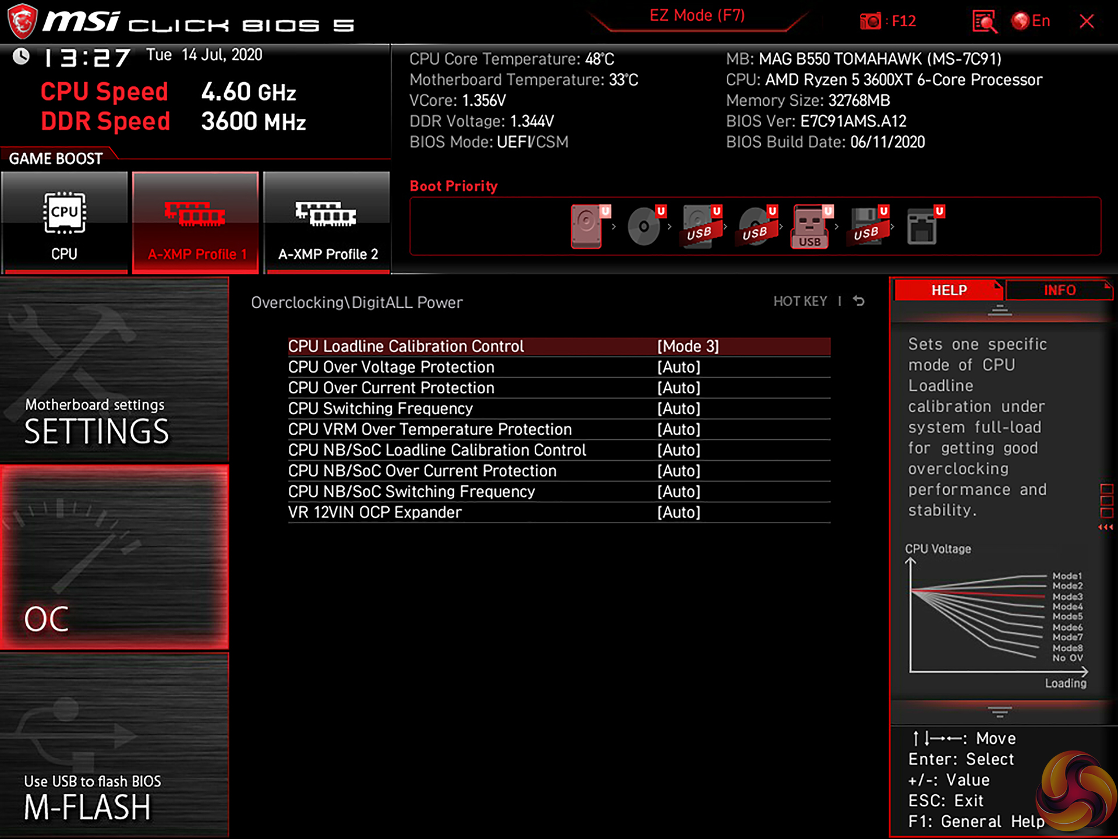Image resolution: width=1118 pixels, height=839 pixels.
Task: Open the SETTINGS motherboard section
Action: tap(114, 370)
